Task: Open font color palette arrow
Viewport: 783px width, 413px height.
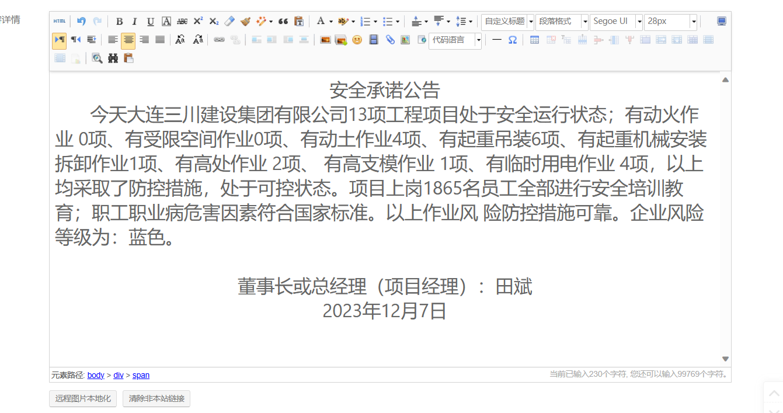Action: (331, 22)
